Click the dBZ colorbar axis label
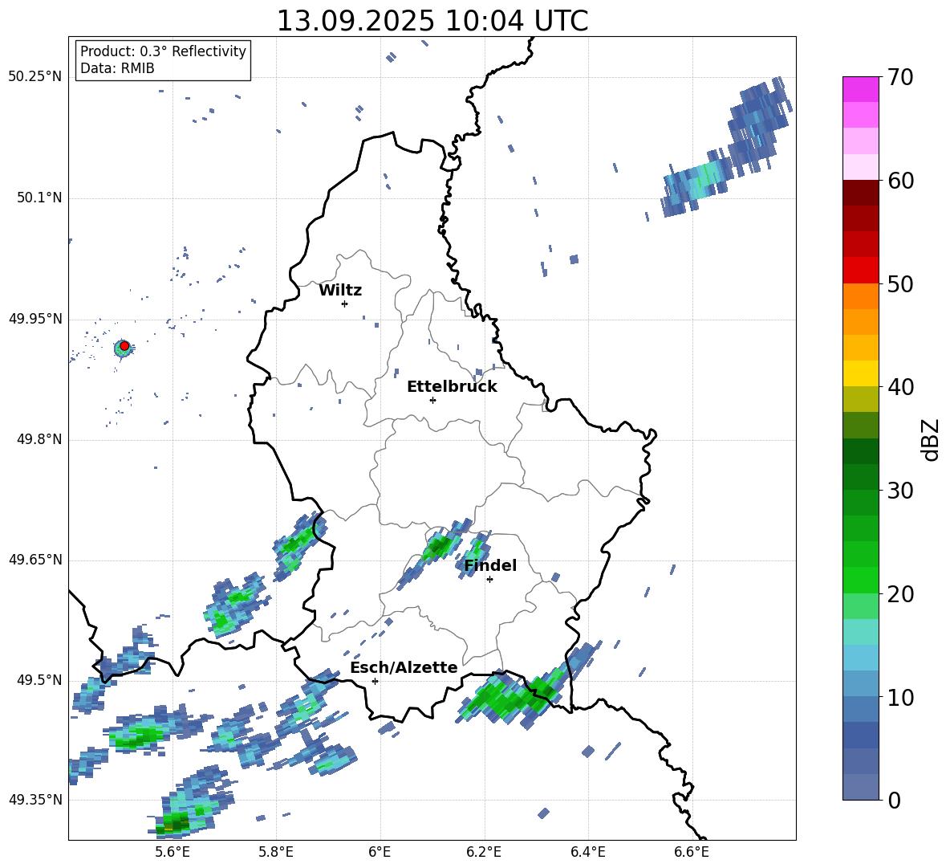950x868 pixels. point(931,440)
